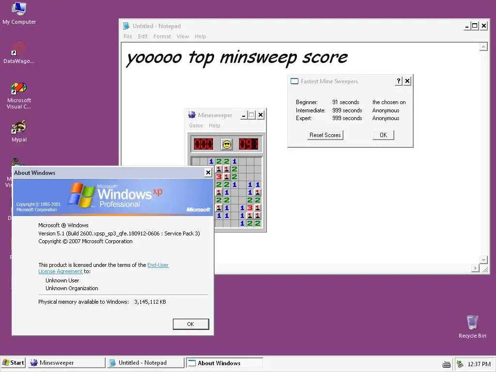The width and height of the screenshot is (496, 372).
Task: Open Notepad's View menu
Action: pos(183,36)
